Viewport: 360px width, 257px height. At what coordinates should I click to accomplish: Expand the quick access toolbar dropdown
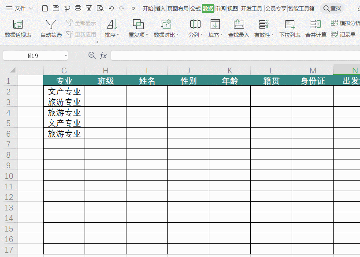pyautogui.click(x=133, y=9)
